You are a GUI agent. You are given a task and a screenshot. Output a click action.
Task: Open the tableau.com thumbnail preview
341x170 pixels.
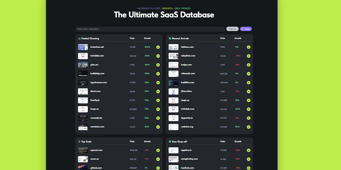tap(173, 47)
